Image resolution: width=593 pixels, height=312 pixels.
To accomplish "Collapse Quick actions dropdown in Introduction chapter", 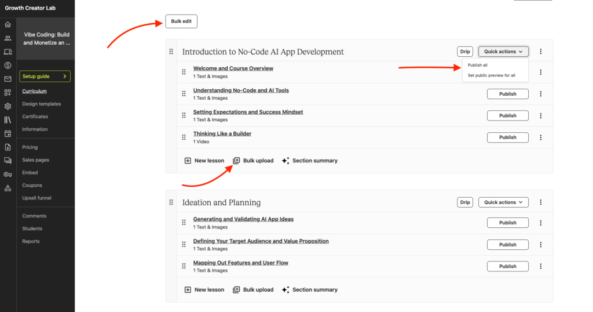I will pos(503,52).
